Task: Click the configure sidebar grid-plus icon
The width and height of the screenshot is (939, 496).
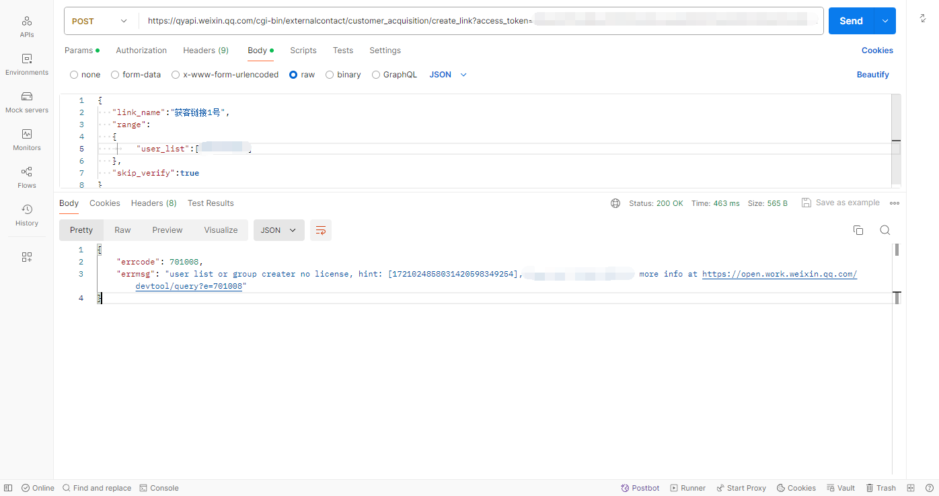Action: 27,257
